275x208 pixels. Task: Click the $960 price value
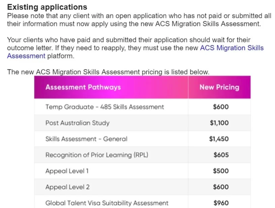pos(221,203)
